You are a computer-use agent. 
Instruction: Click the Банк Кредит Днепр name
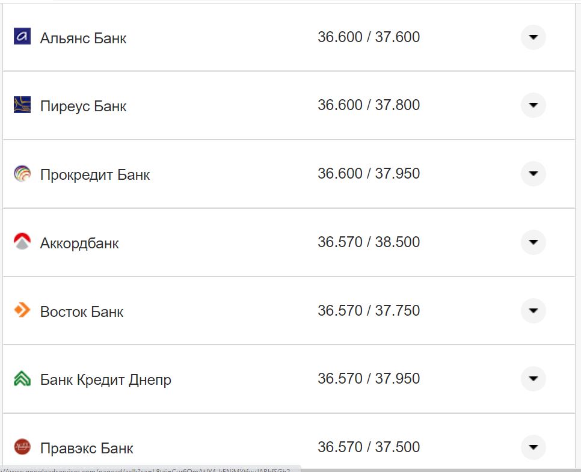click(x=105, y=380)
